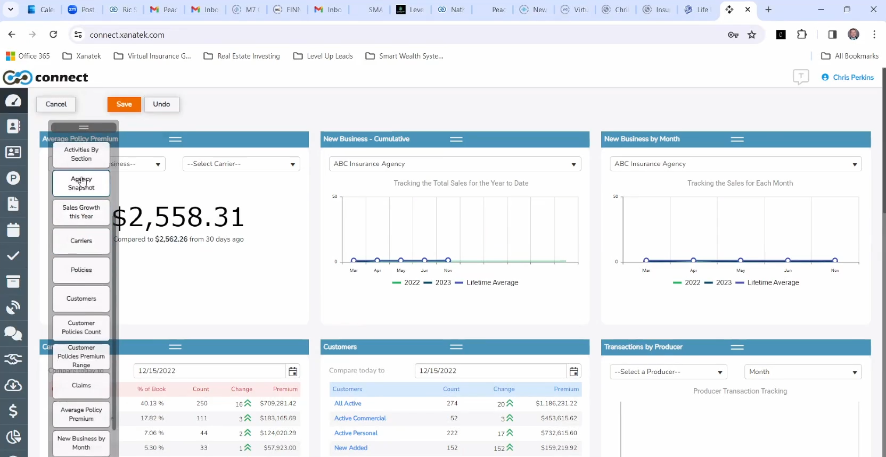
Task: Select Sales Growth this Year widget item
Action: (81, 212)
